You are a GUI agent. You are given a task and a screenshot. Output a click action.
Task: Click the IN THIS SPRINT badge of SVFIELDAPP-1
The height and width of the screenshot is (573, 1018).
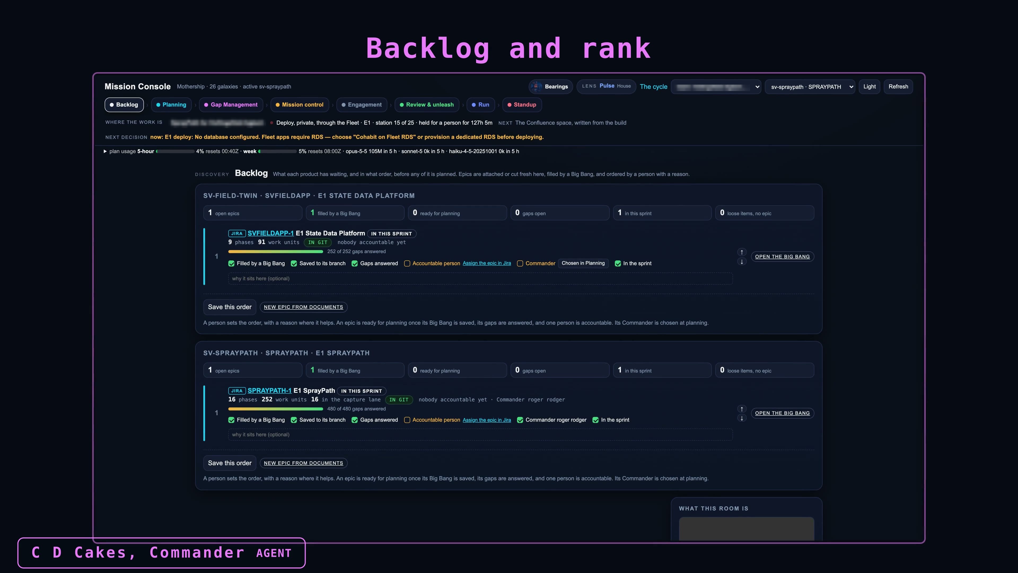[x=392, y=234]
